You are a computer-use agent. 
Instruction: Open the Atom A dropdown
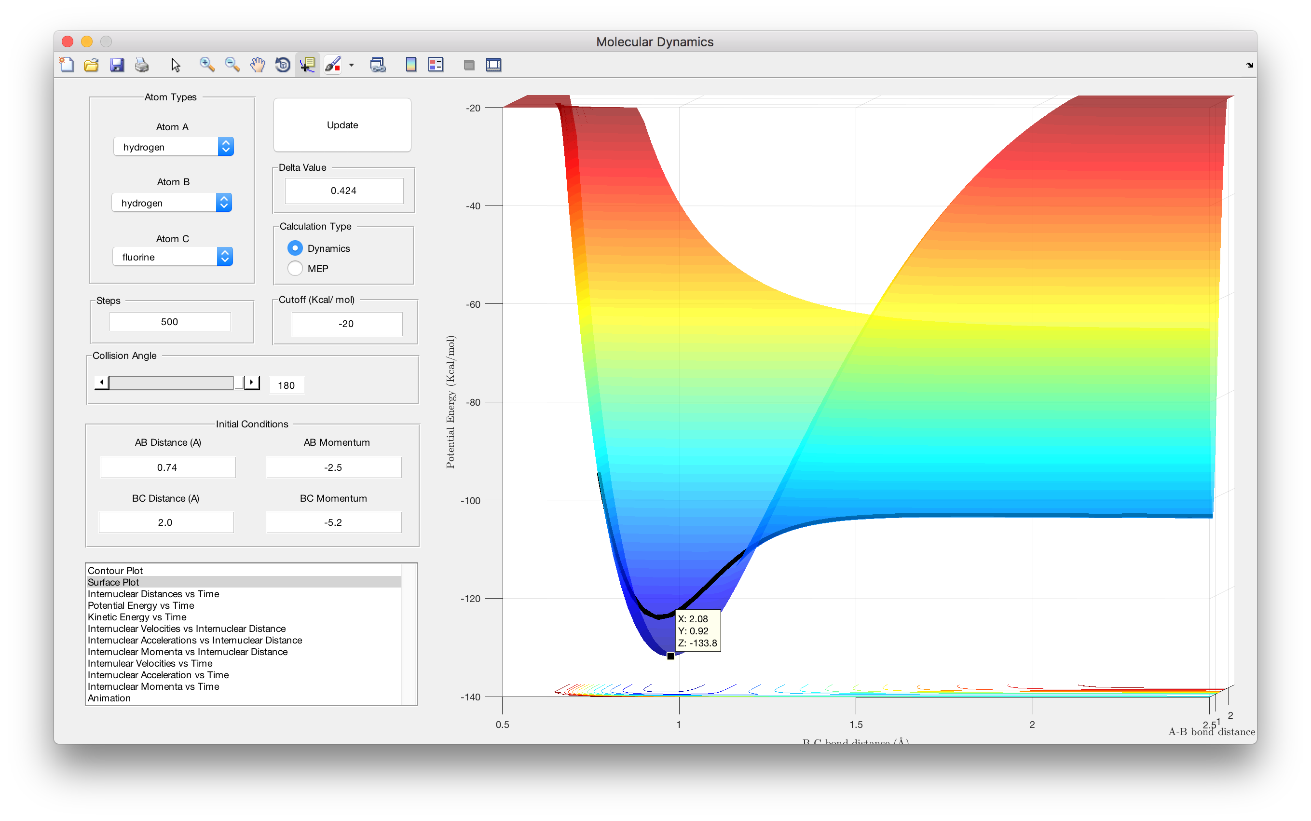coord(174,147)
